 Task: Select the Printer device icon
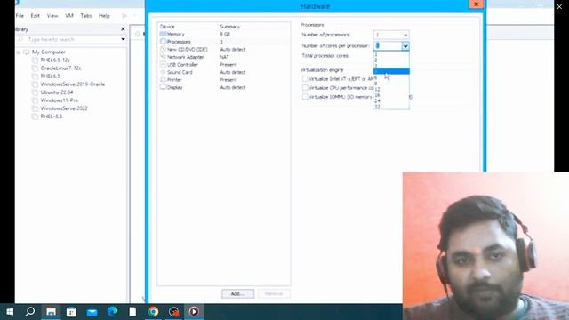tap(163, 79)
